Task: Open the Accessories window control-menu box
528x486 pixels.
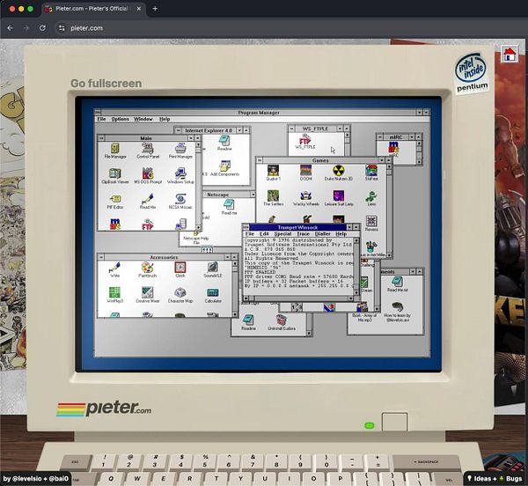Action: (100, 257)
